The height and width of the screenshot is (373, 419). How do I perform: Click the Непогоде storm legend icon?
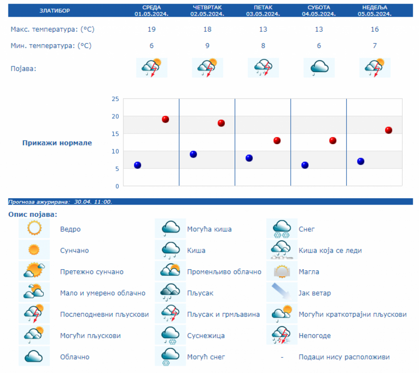282,335
